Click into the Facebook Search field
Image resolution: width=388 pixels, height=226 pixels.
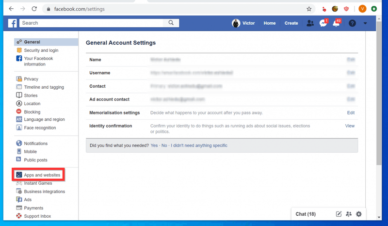[91, 23]
